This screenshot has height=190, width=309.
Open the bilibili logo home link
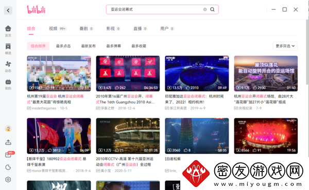(x=36, y=9)
